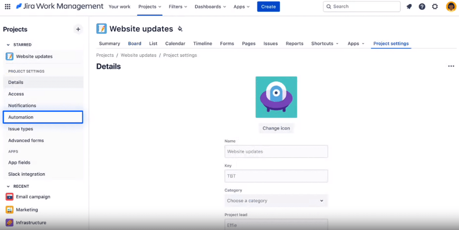Click the Name input field

[276, 152]
